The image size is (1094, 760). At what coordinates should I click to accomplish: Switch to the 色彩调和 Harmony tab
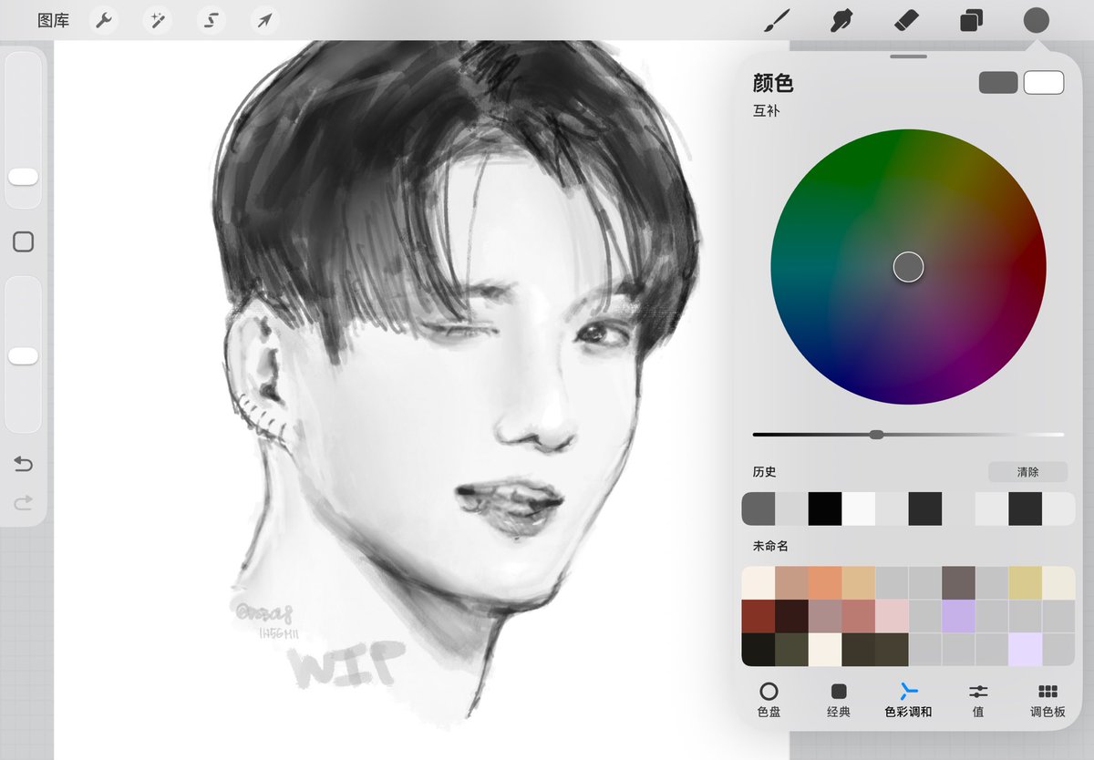[x=908, y=700]
